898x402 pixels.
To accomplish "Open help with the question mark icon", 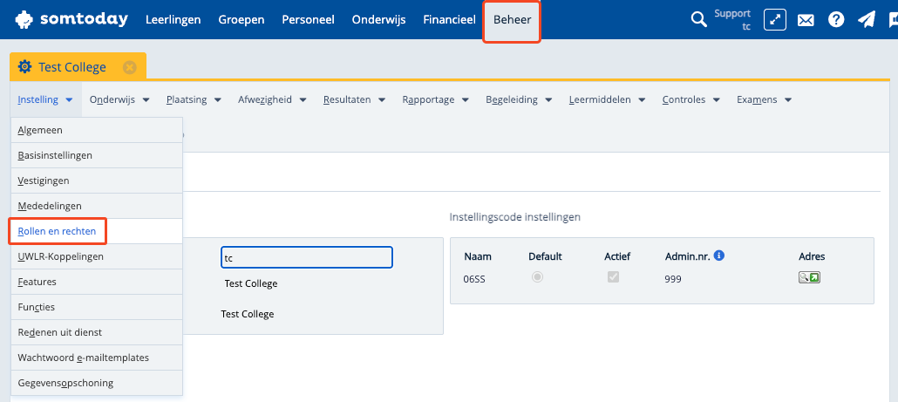I will point(836,19).
